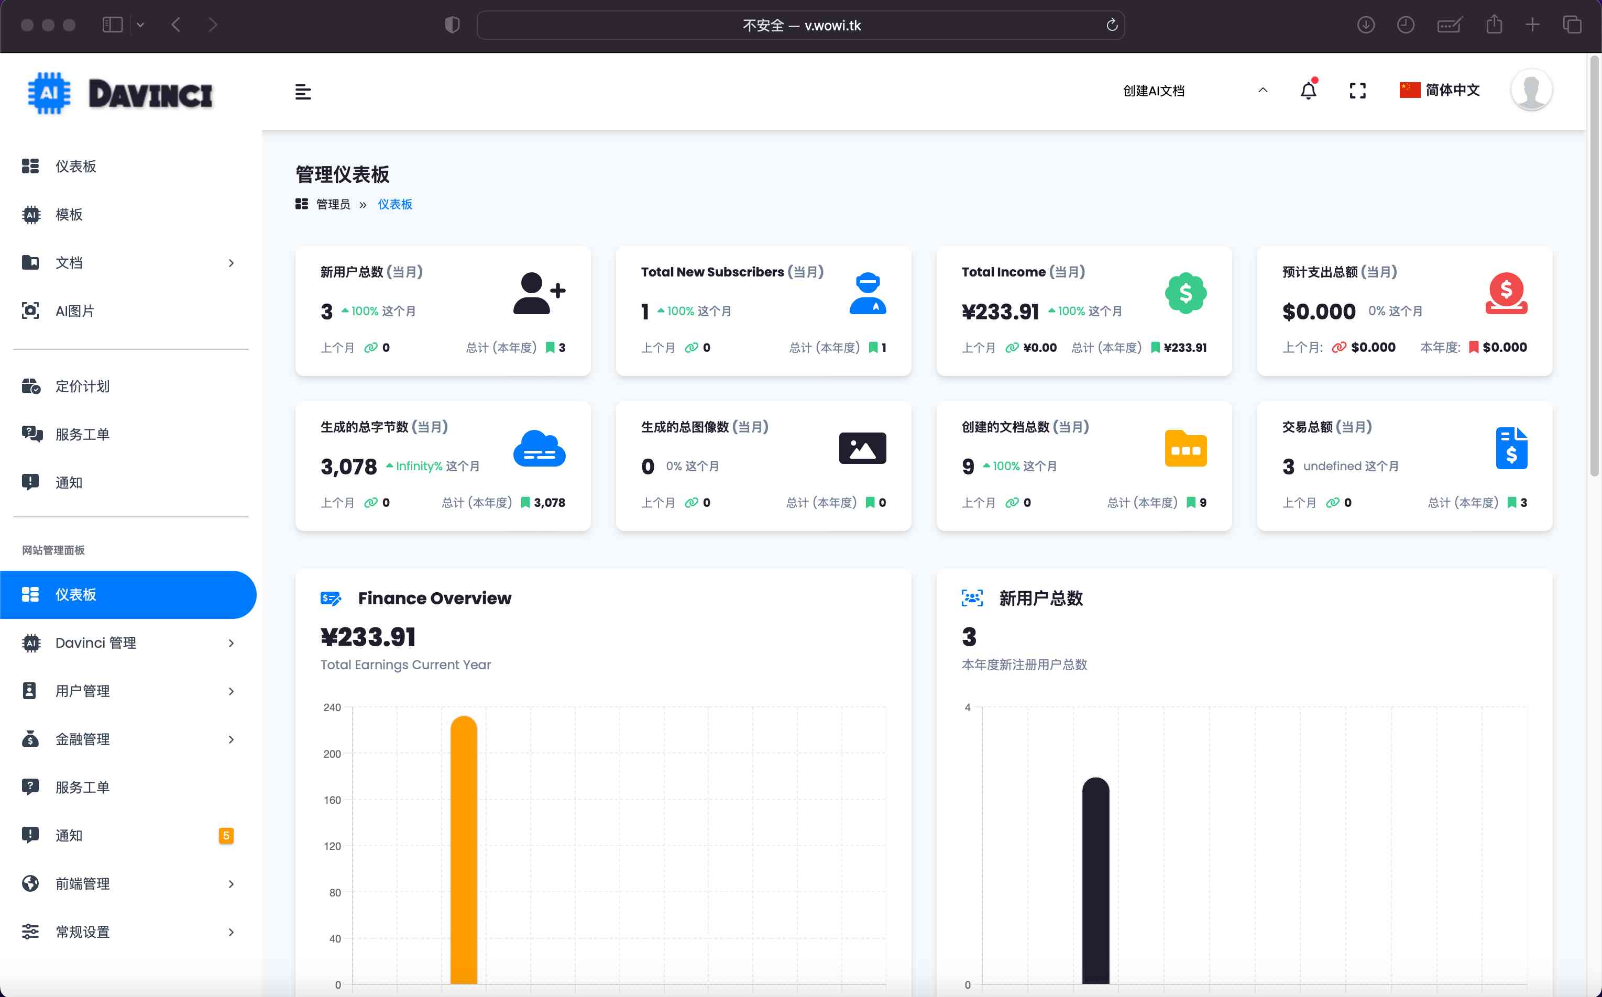Click the Safari history clock icon
Image resolution: width=1602 pixels, height=997 pixels.
pyautogui.click(x=1406, y=25)
